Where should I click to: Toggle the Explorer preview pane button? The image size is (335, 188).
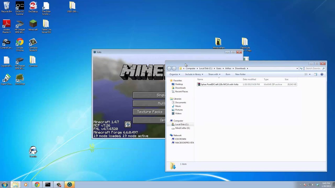point(315,74)
